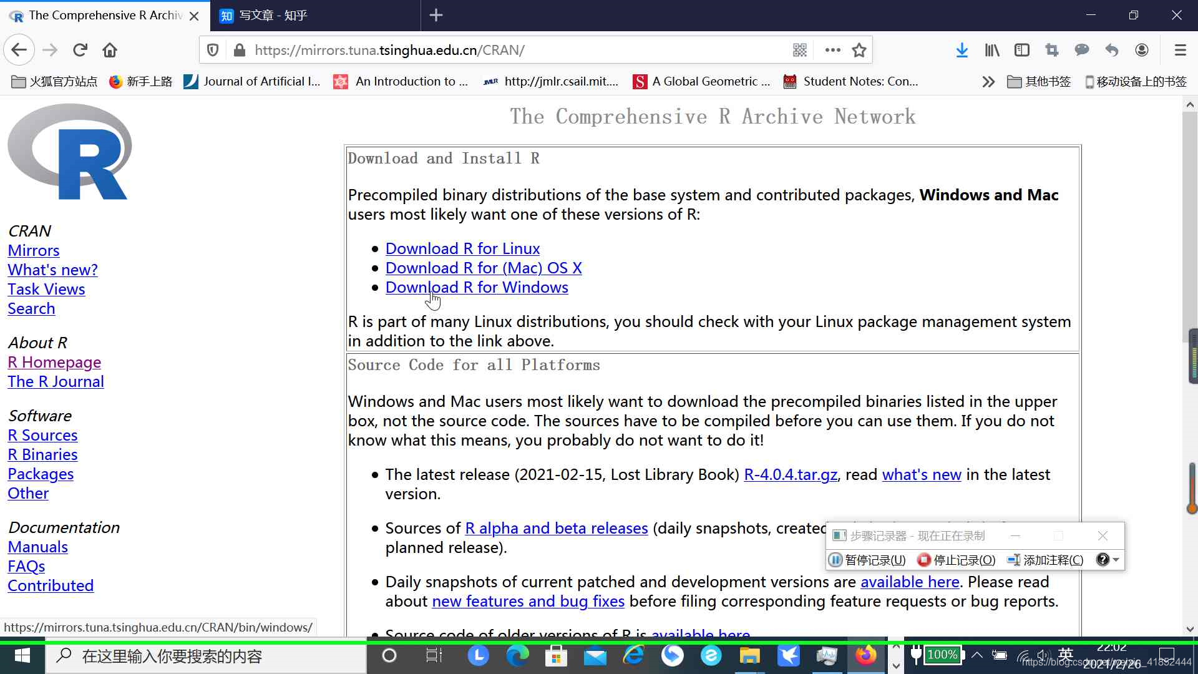This screenshot has width=1198, height=674.
Task: Stop the step recorder recording
Action: [x=956, y=560]
